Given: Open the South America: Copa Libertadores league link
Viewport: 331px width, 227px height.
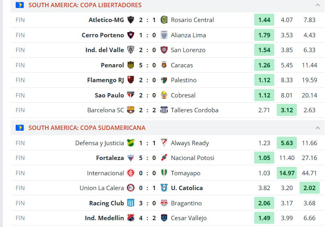Looking at the screenshot, I should (x=85, y=5).
